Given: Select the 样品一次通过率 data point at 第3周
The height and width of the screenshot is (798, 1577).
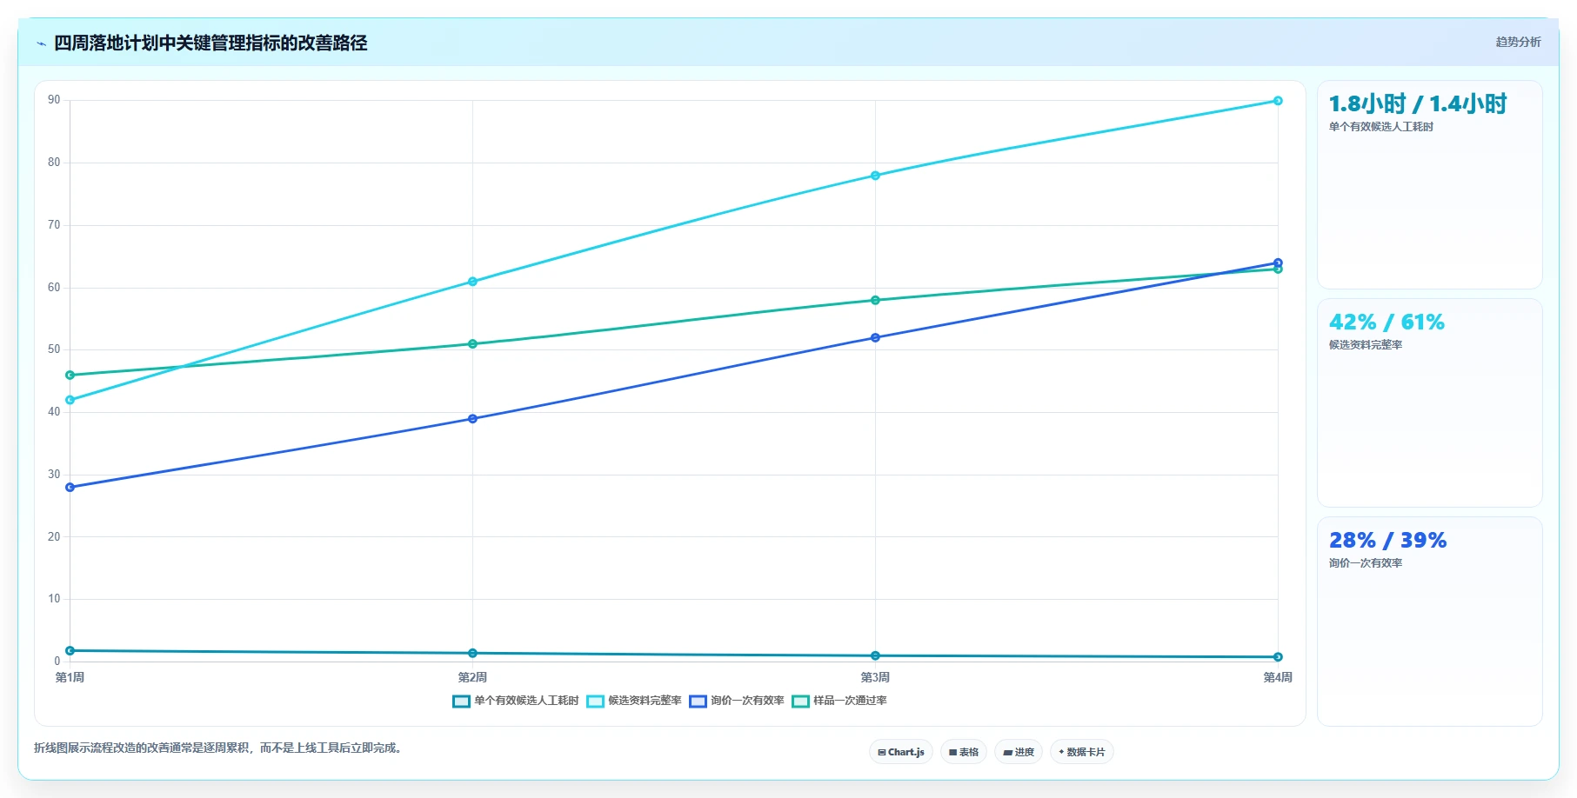Looking at the screenshot, I should [875, 301].
